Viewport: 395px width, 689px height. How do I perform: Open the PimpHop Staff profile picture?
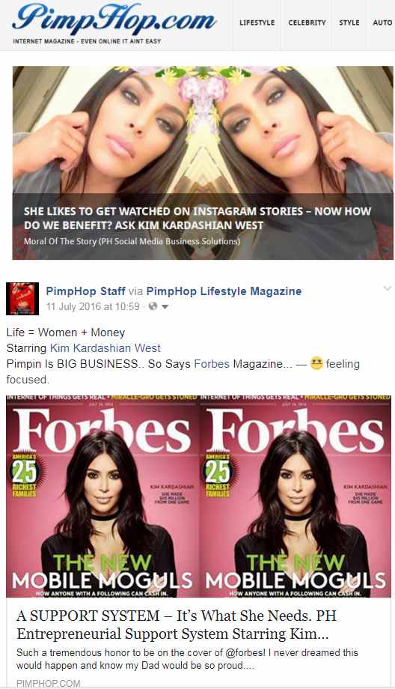22,299
